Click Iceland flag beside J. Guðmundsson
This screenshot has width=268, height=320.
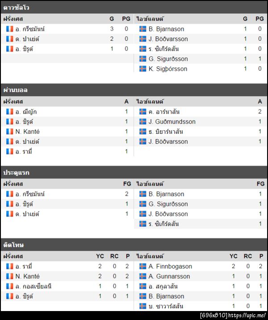[x=143, y=122]
